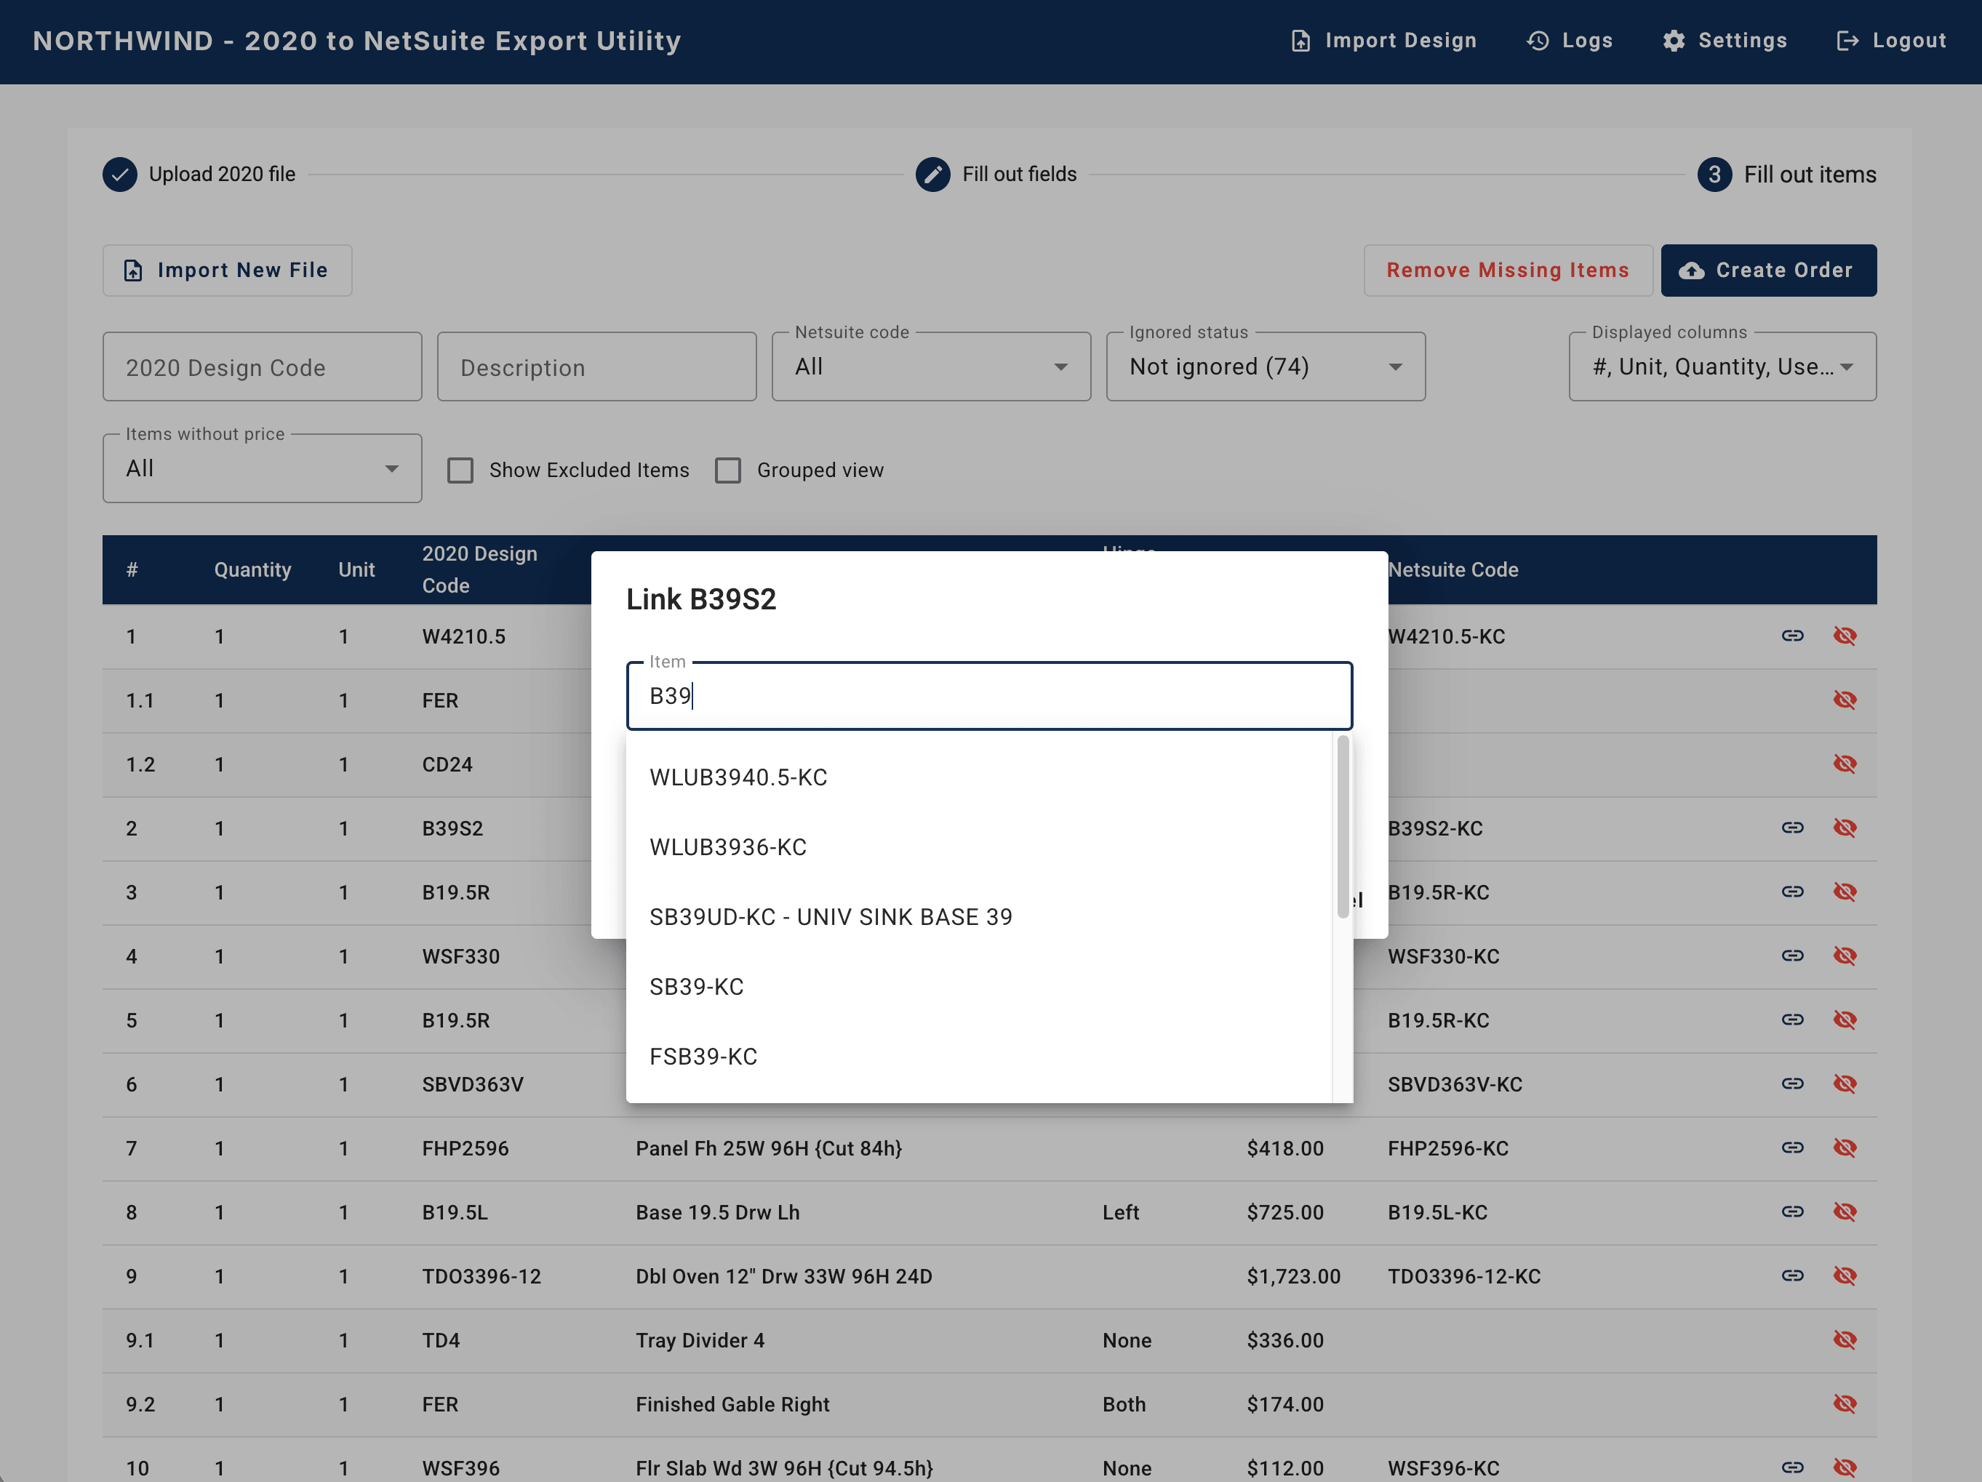Click the link icon for W4210.5-KC row
This screenshot has height=1482, width=1982.
click(x=1792, y=636)
